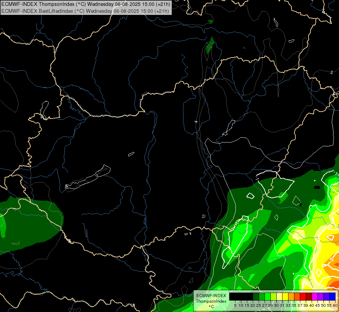The width and height of the screenshot is (339, 312).
Task: Click the legend value 10
Action: 241,305
